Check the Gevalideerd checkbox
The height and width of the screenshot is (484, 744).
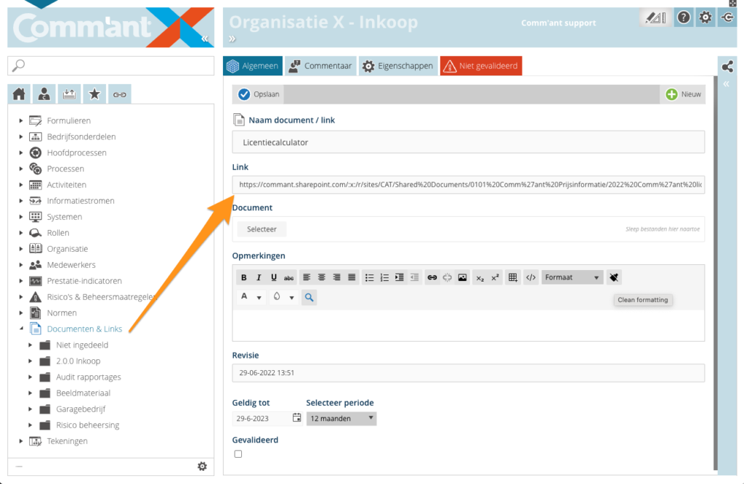point(238,454)
